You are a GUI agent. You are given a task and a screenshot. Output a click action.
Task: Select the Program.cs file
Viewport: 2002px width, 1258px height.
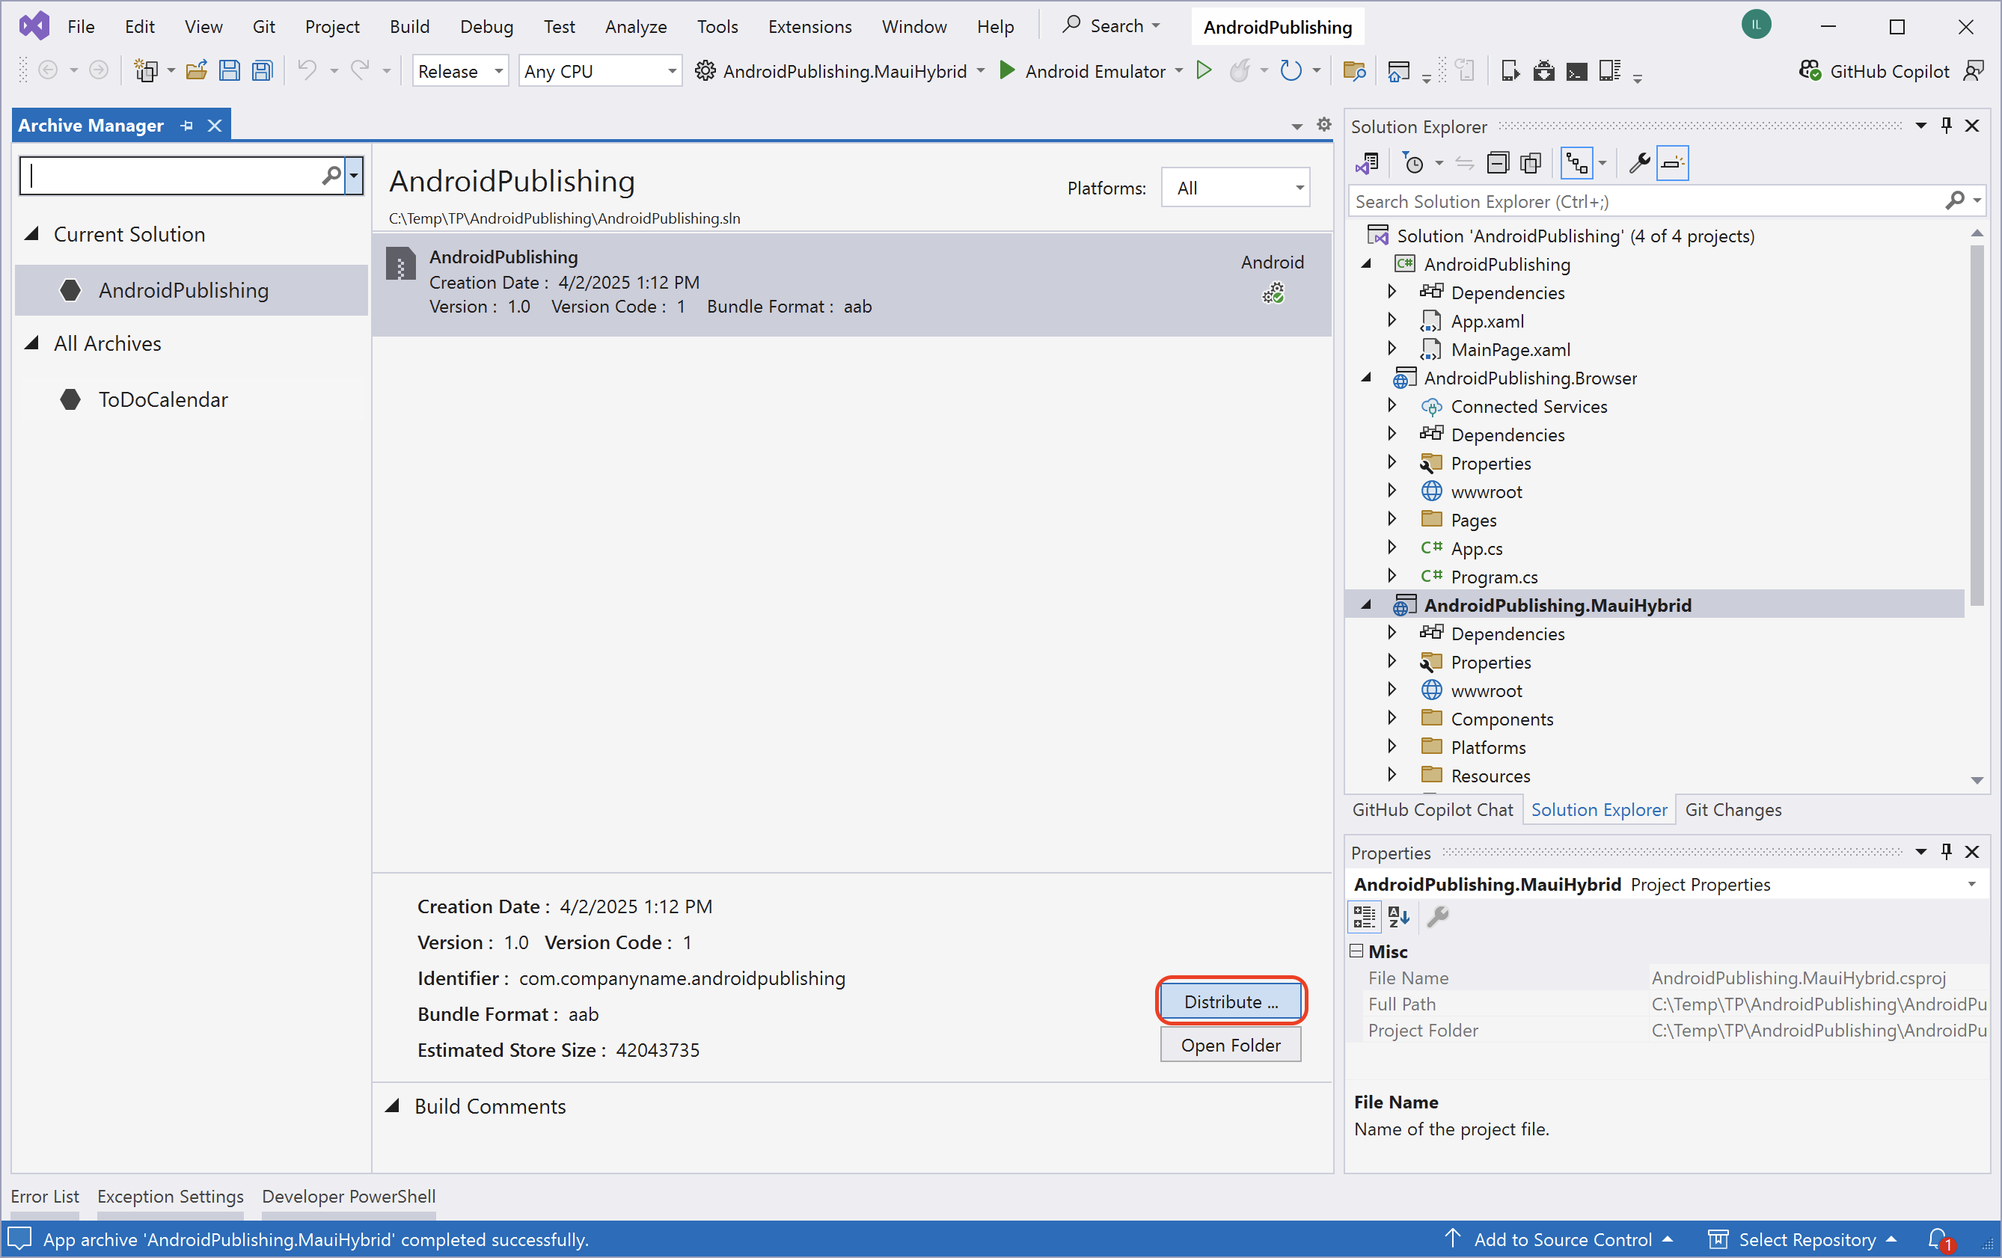tap(1493, 577)
